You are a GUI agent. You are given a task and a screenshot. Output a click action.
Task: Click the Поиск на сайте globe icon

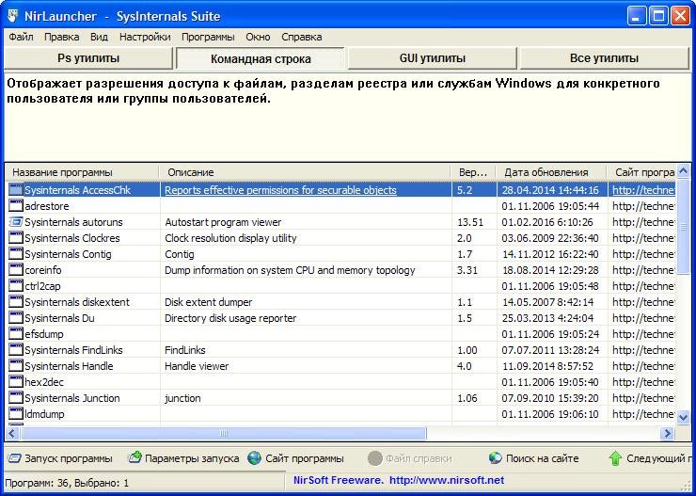pyautogui.click(x=496, y=458)
